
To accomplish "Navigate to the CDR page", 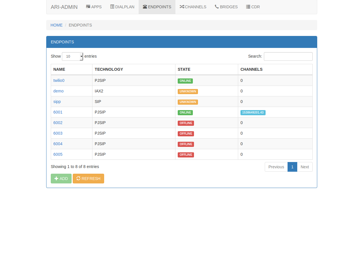I will click(x=253, y=7).
